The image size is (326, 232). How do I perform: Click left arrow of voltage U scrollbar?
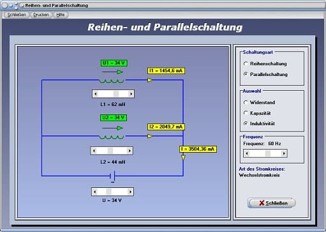pyautogui.click(x=95, y=192)
